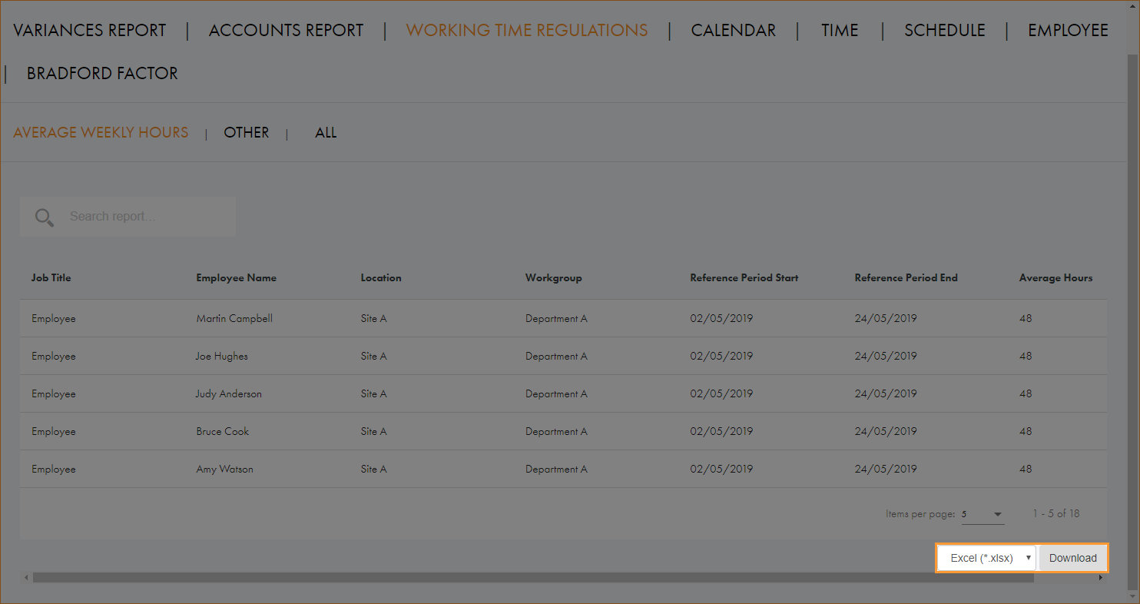This screenshot has width=1140, height=604.
Task: Go to the Calendar tab
Action: [x=733, y=31]
